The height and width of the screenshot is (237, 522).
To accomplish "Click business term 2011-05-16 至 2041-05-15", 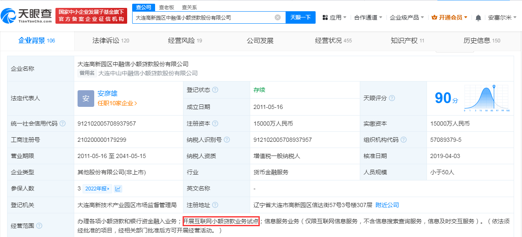I will tap(112, 156).
